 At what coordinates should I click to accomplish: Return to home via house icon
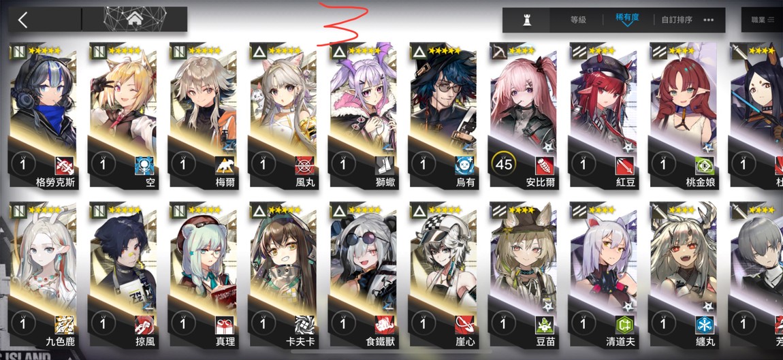click(x=134, y=20)
